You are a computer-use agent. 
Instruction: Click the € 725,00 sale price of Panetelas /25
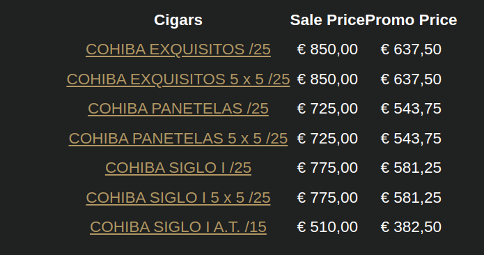pos(327,109)
